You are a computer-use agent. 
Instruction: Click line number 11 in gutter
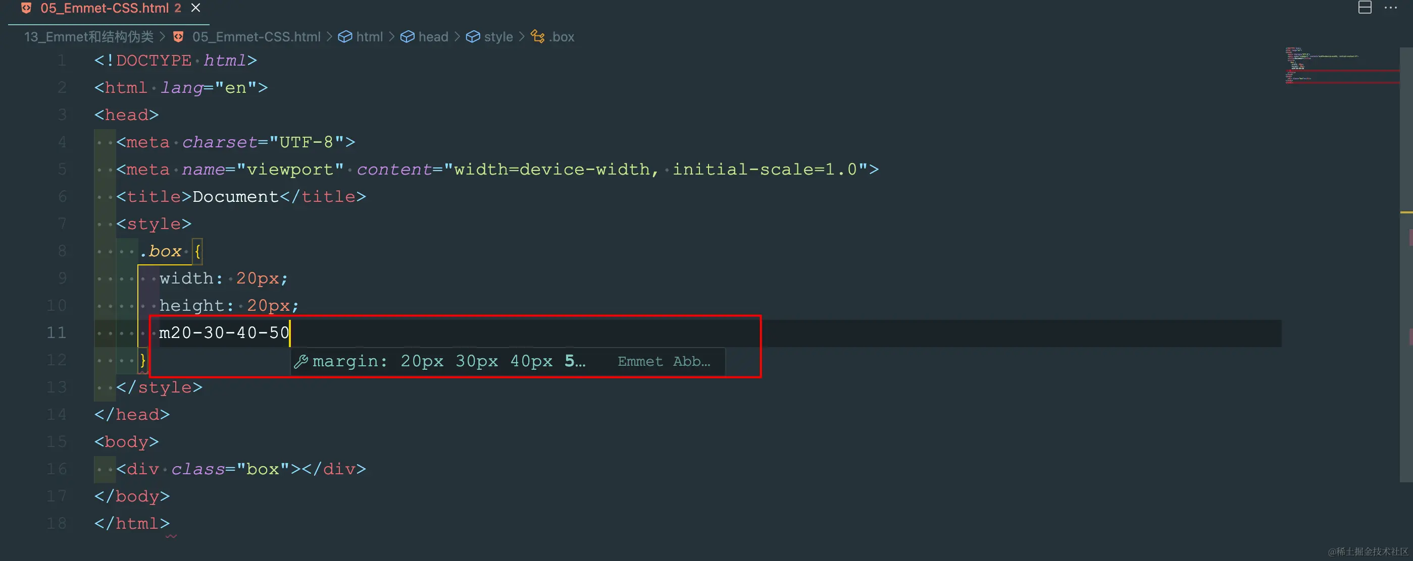pos(56,332)
